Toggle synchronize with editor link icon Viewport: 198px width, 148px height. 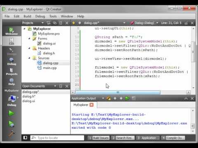click(x=54, y=23)
